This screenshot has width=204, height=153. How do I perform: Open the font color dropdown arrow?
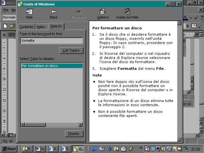tap(191, 18)
